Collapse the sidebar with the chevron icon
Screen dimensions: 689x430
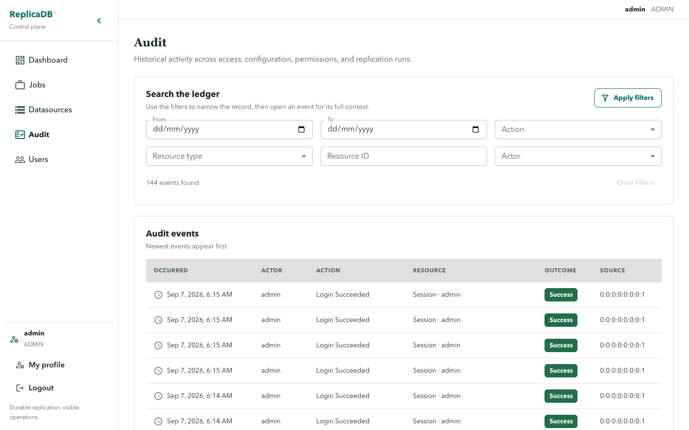point(99,21)
